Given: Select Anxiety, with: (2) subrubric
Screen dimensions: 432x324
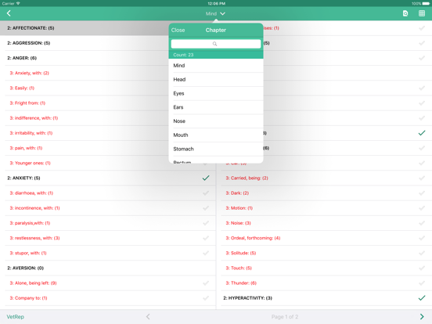Looking at the screenshot, I should [x=29, y=73].
